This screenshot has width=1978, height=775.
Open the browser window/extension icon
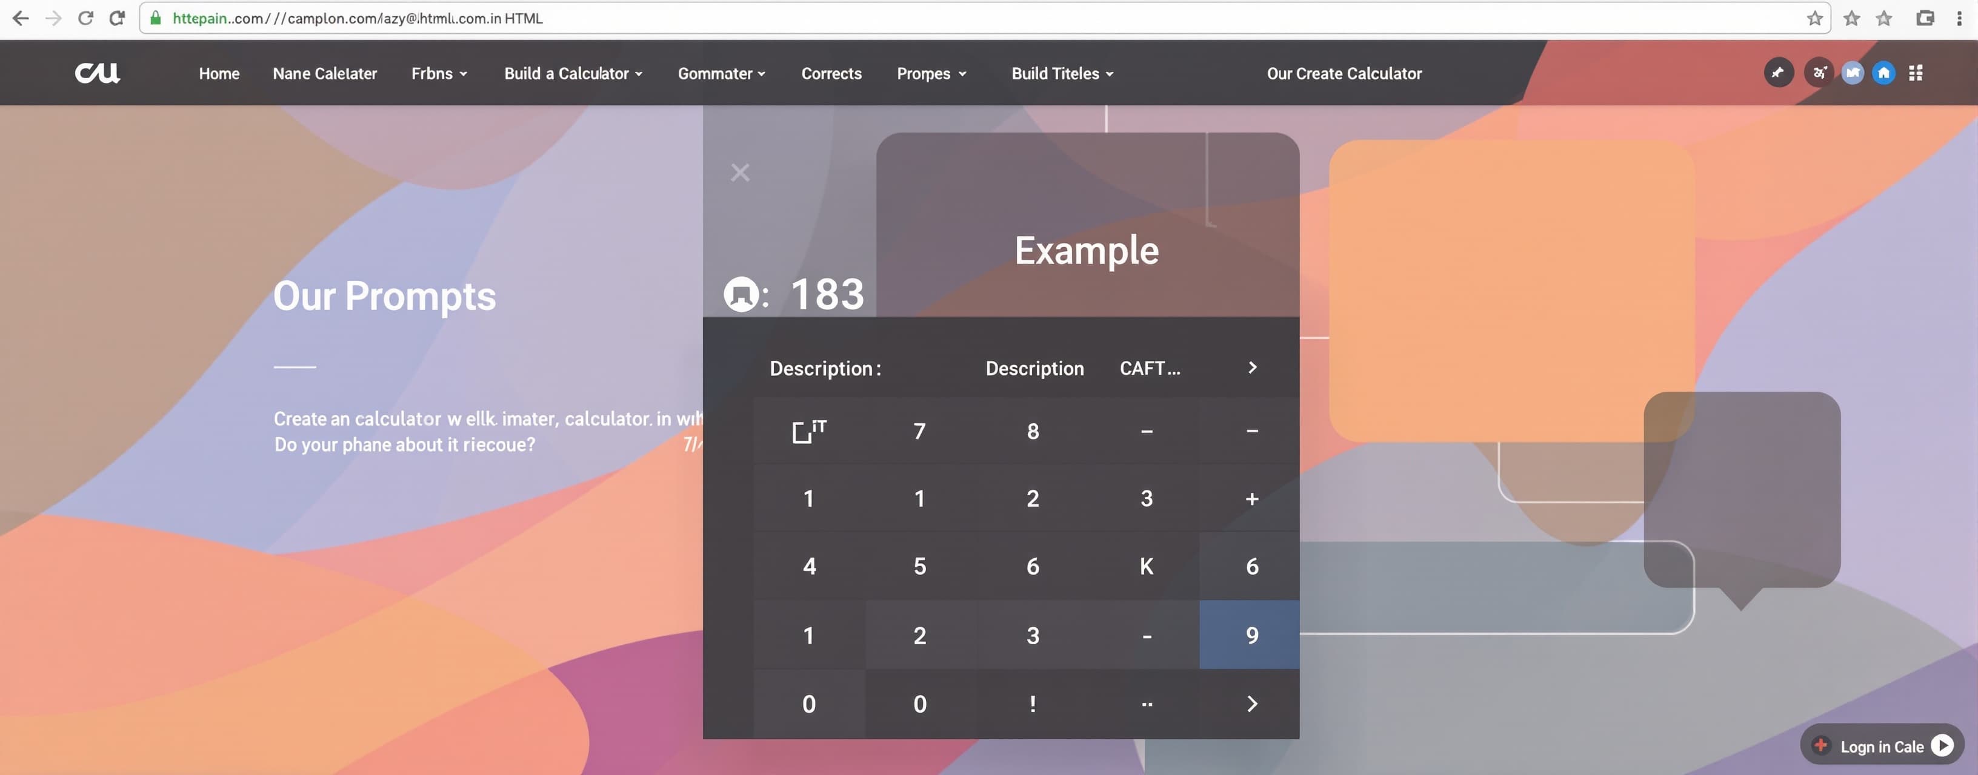coord(1924,18)
